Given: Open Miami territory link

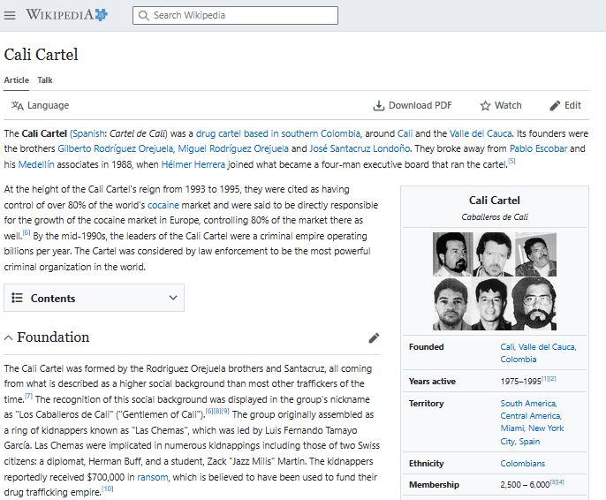Looking at the screenshot, I should 512,428.
